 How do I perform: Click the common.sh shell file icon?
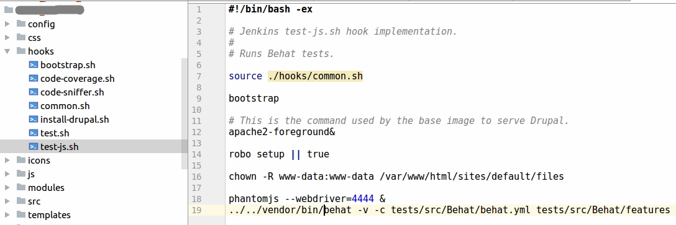[33, 106]
